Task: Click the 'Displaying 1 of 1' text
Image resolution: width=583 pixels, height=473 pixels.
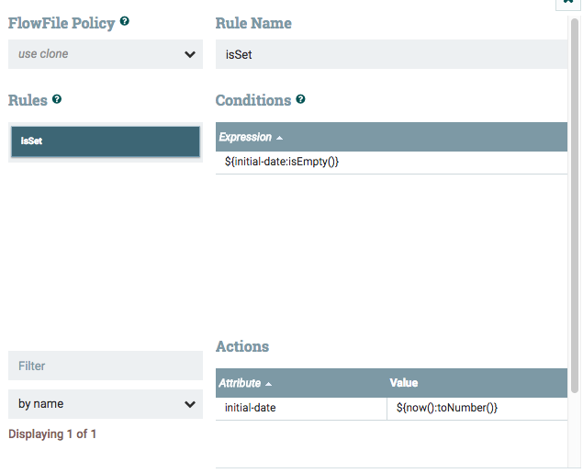Action: (52, 434)
